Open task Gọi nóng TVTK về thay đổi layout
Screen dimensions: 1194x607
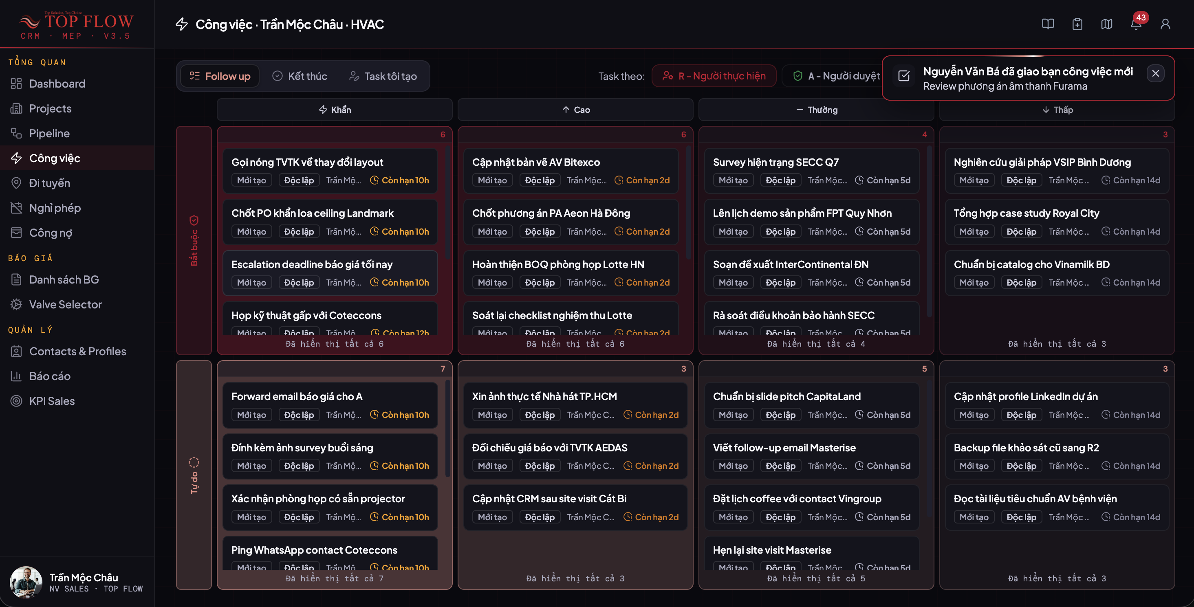(330, 171)
